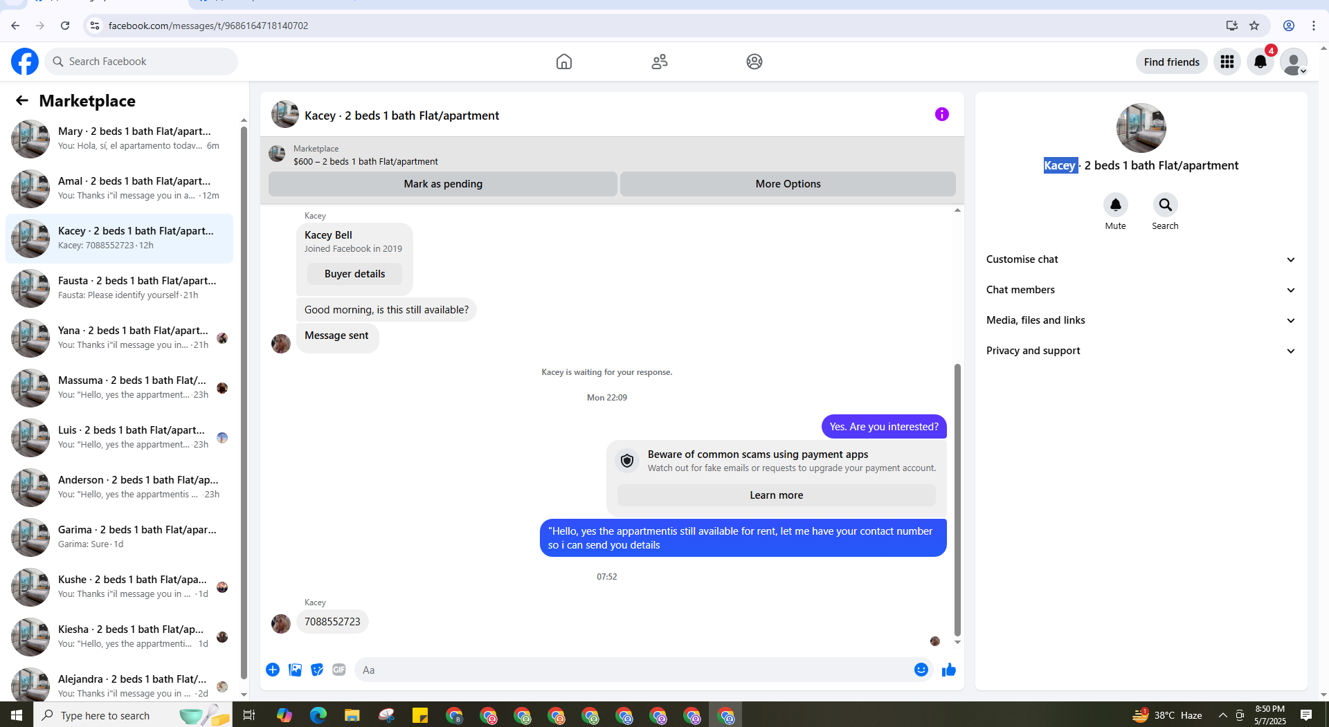Click More Options button

tap(788, 184)
